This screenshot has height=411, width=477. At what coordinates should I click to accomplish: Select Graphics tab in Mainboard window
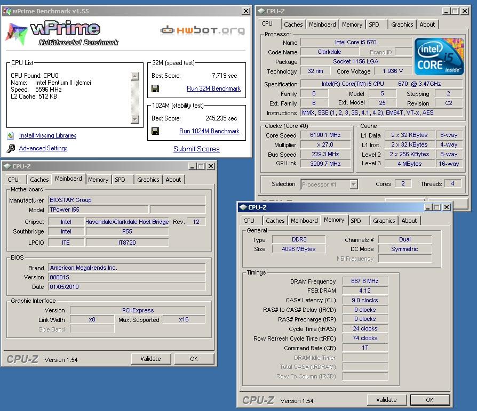click(x=148, y=180)
